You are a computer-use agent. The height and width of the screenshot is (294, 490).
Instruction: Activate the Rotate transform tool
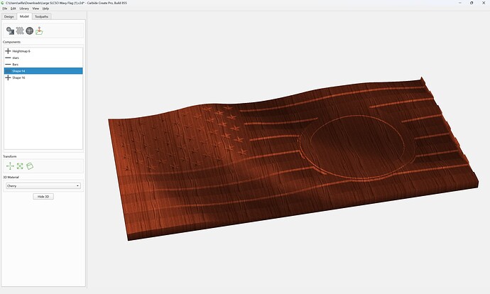30,166
